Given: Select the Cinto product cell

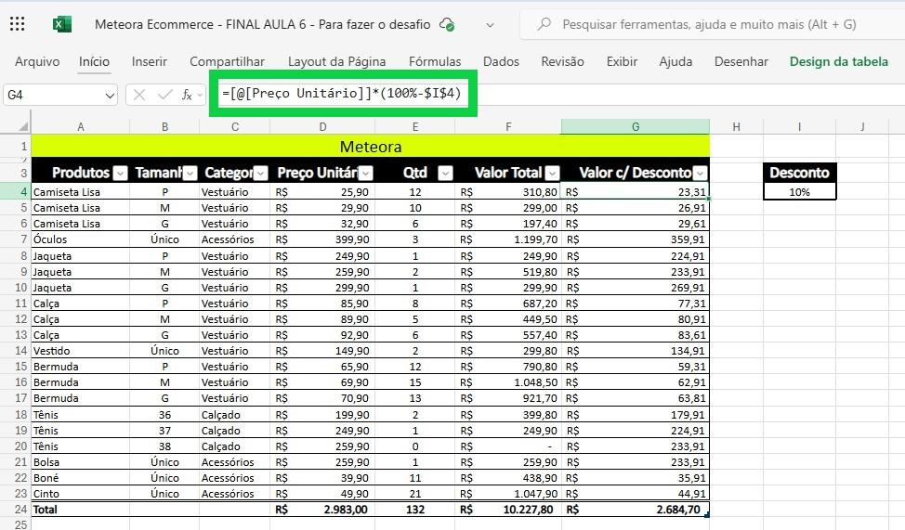Looking at the screenshot, I should click(80, 494).
